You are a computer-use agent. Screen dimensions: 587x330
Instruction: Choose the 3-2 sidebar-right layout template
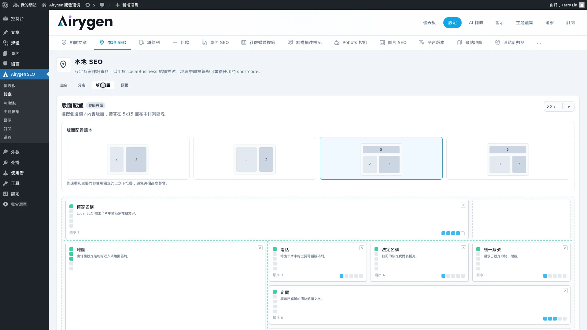click(255, 158)
